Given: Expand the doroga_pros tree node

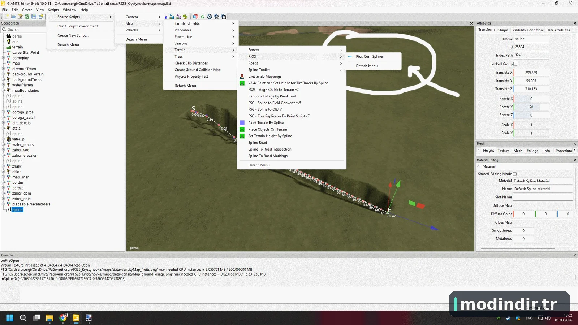Looking at the screenshot, I should click(3, 112).
